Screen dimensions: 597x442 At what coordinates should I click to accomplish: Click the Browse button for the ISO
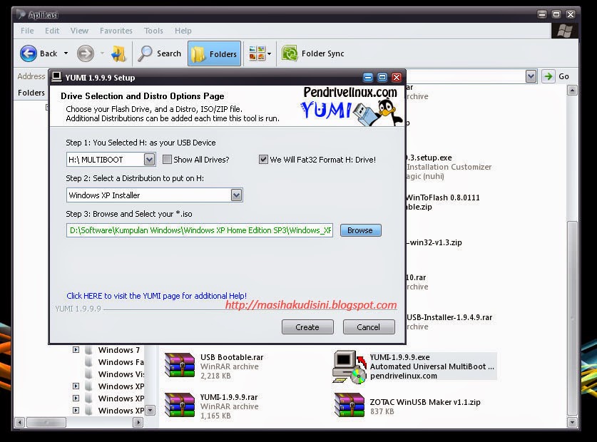pos(360,230)
